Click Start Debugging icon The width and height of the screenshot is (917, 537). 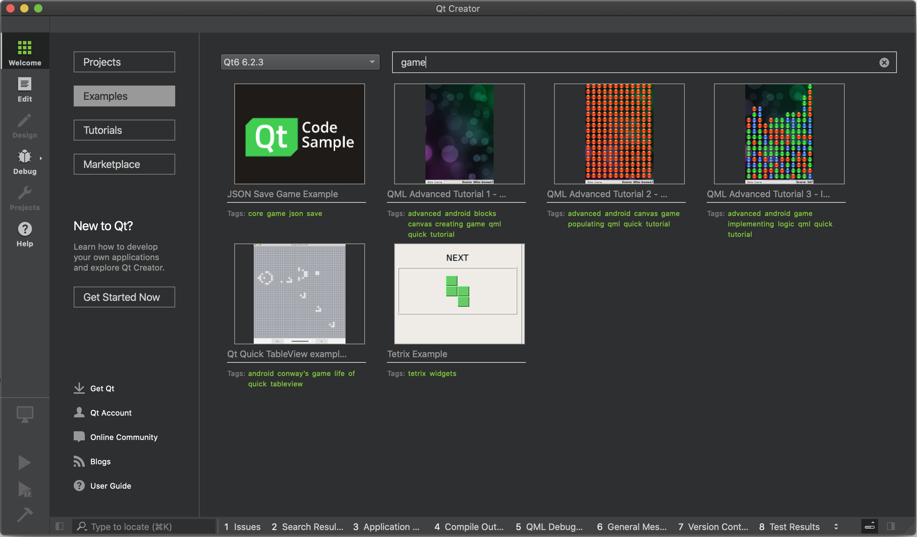[x=25, y=490]
